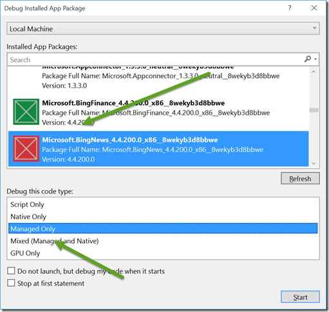Click the package list scroll up arrow
Screen dimensions: 329x312
coord(314,72)
